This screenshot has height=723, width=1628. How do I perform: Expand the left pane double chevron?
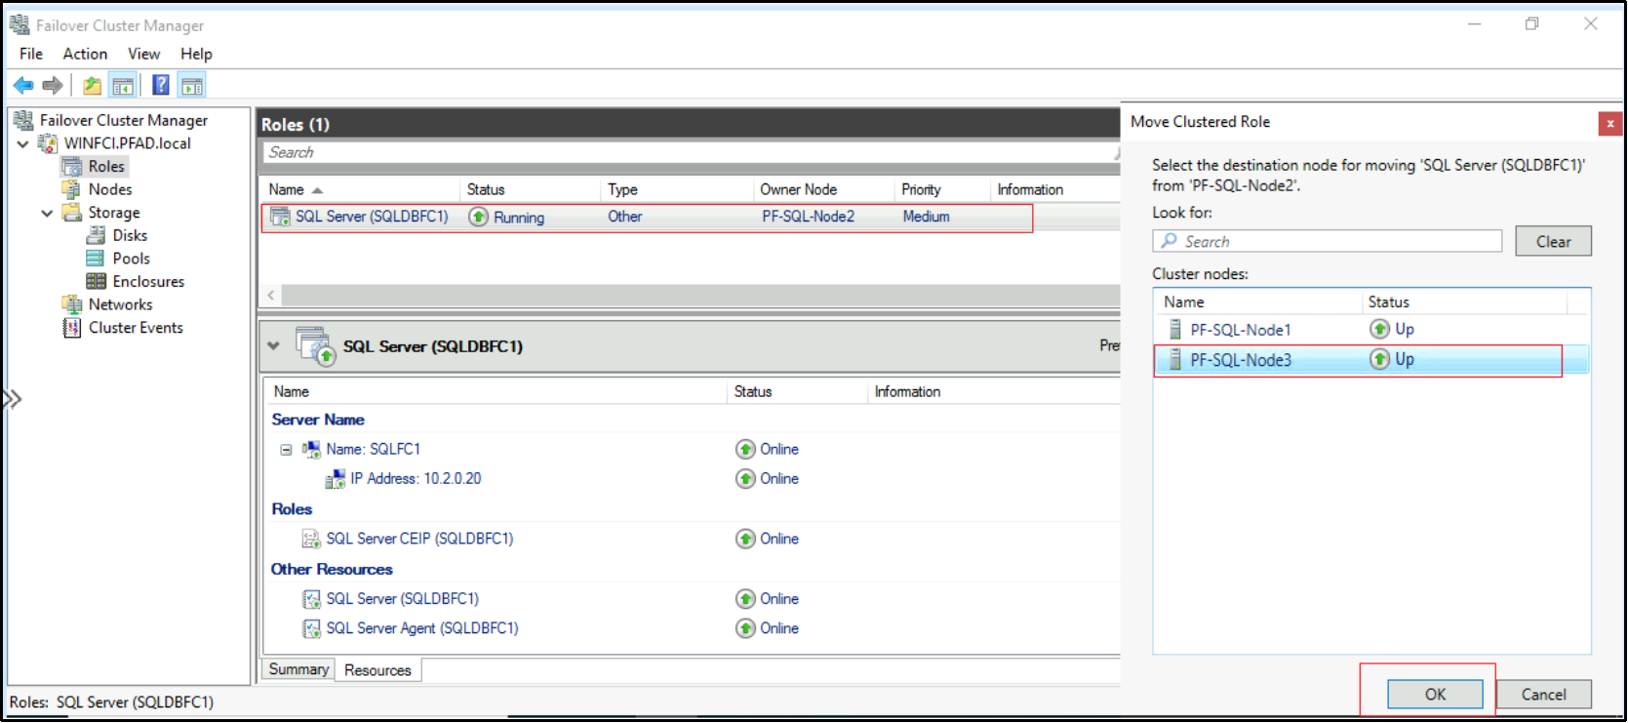pyautogui.click(x=13, y=398)
